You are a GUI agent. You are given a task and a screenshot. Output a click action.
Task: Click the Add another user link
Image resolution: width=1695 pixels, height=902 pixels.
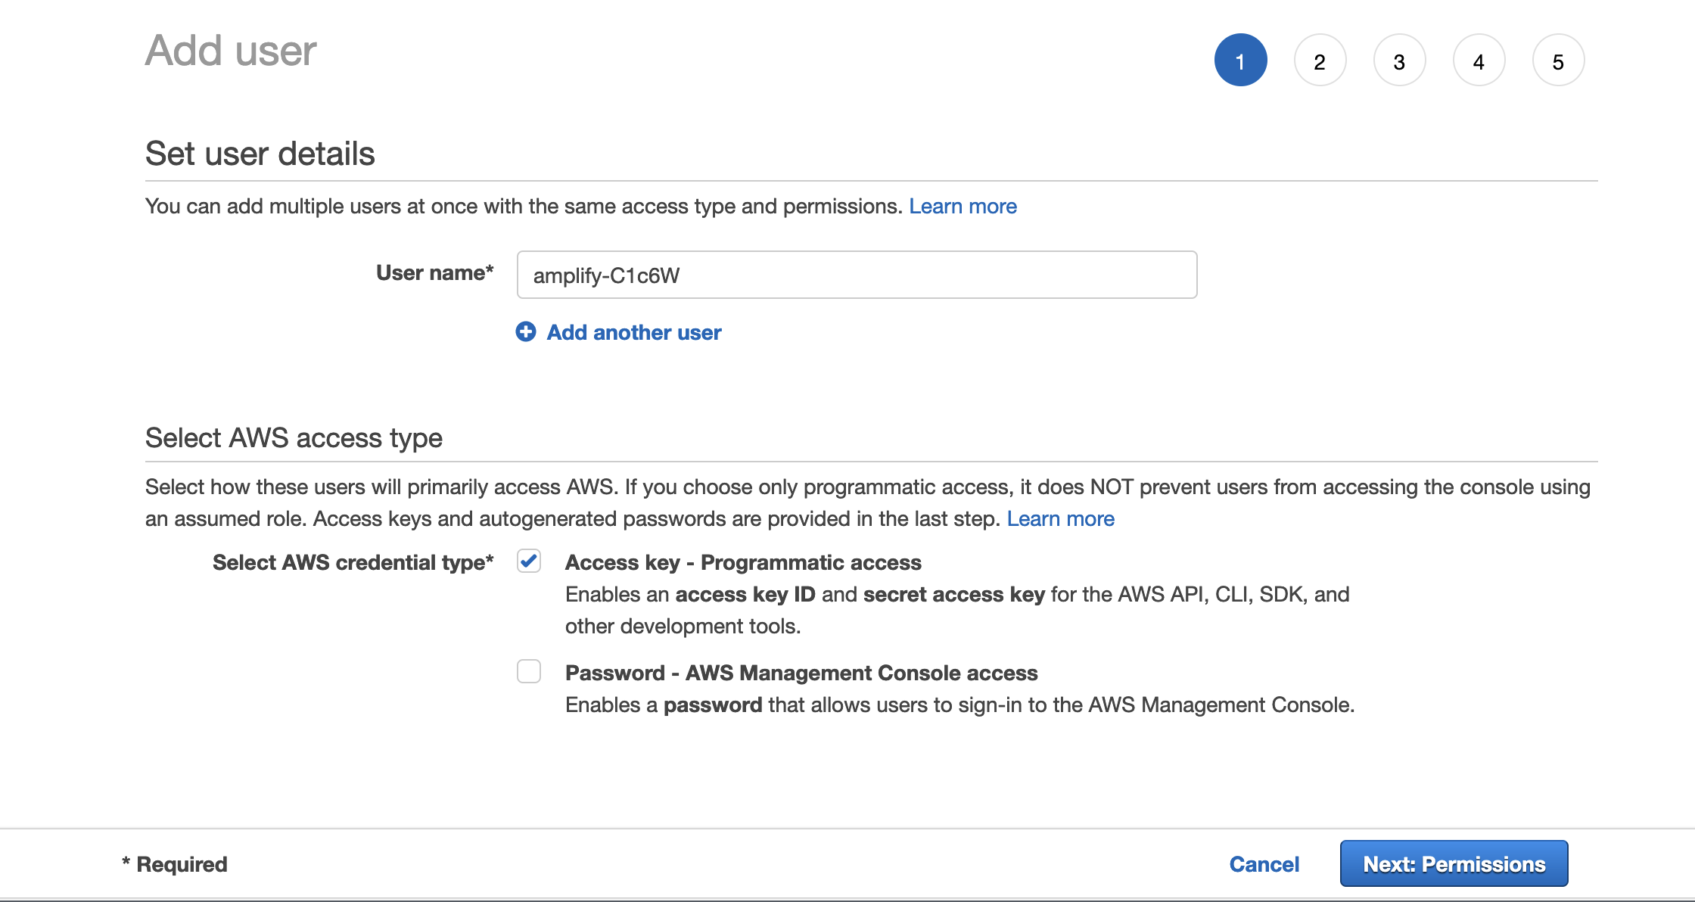pos(634,332)
